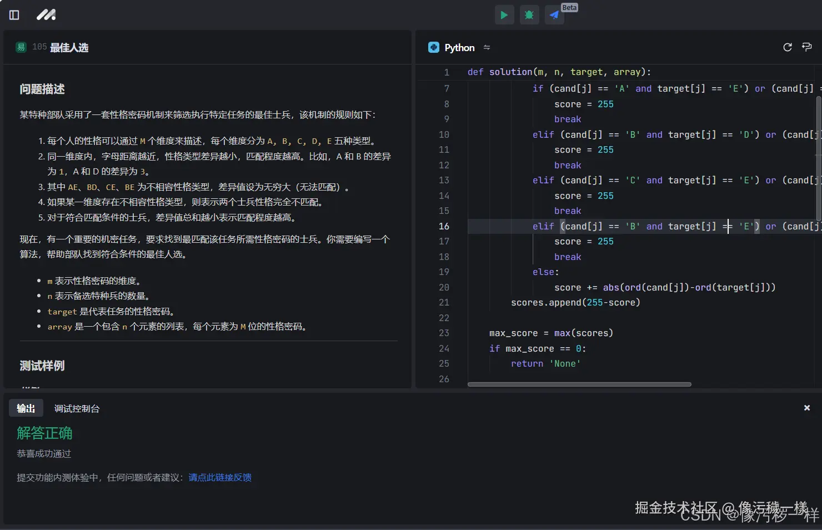
Task: Click the Beta badge on submit button
Action: coord(569,8)
